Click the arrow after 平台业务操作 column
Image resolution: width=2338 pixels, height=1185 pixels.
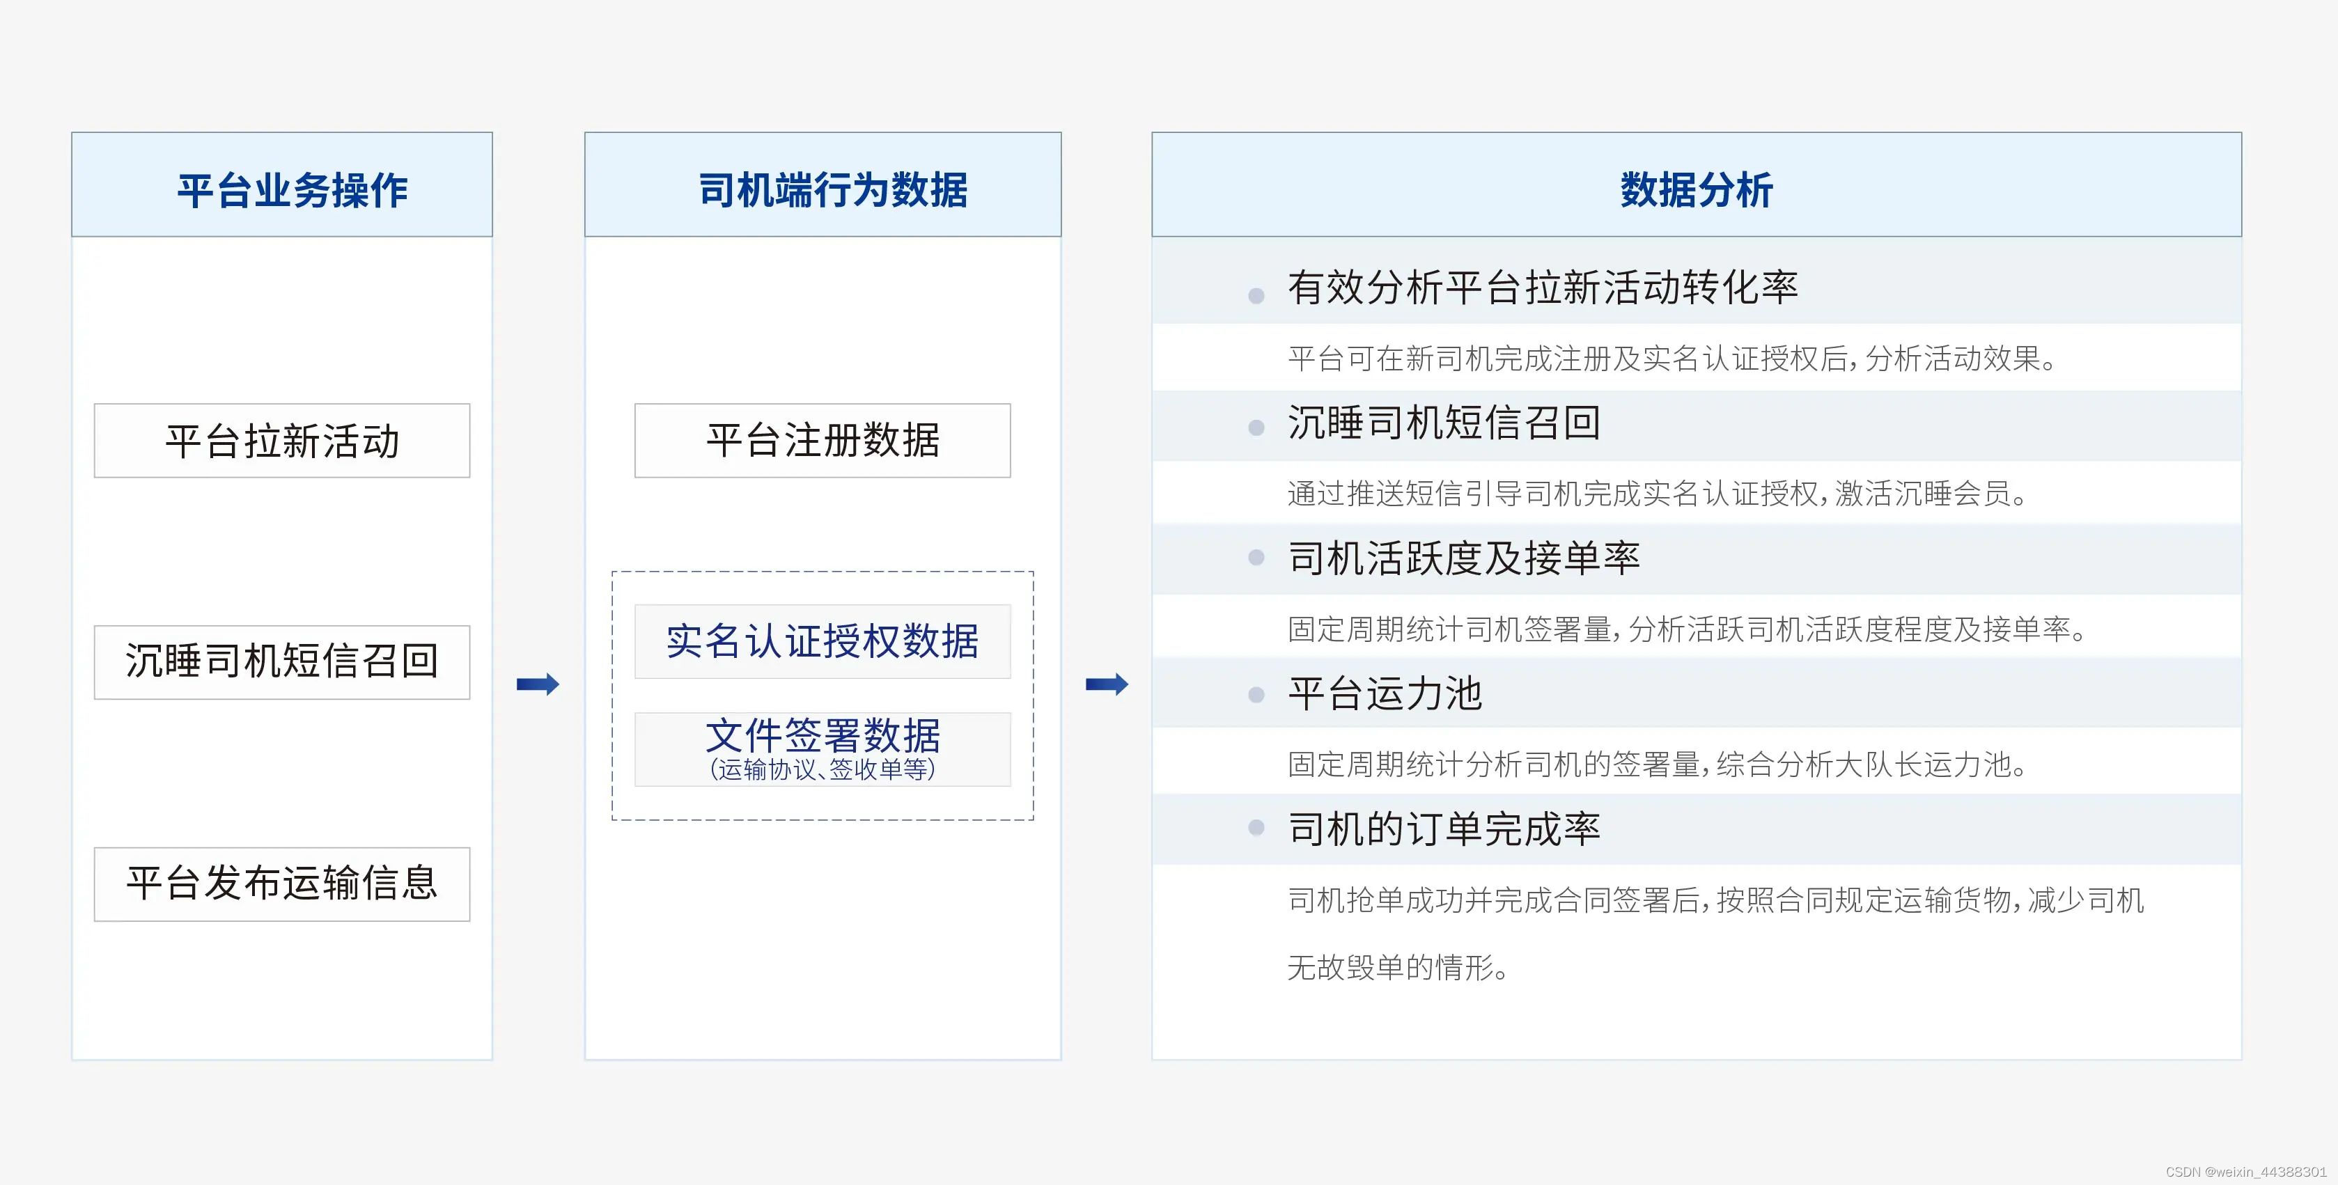pos(537,684)
